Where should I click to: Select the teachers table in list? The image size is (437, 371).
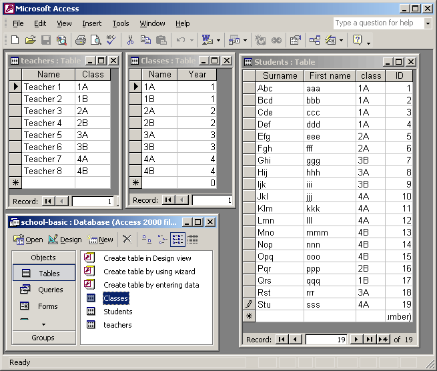(117, 325)
